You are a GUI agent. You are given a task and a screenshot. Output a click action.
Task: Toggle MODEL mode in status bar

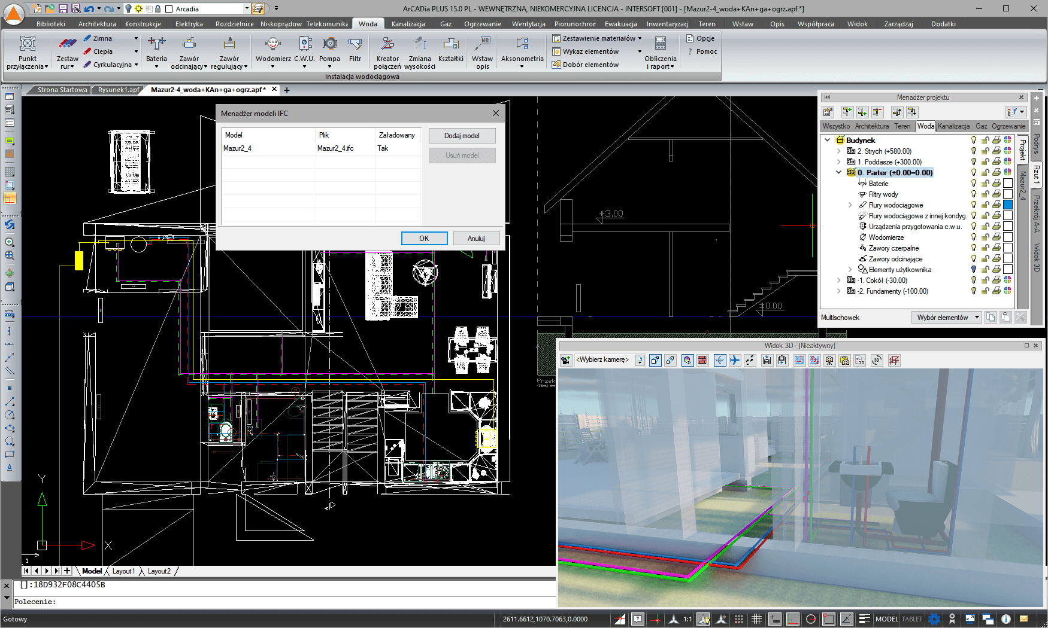pyautogui.click(x=886, y=619)
